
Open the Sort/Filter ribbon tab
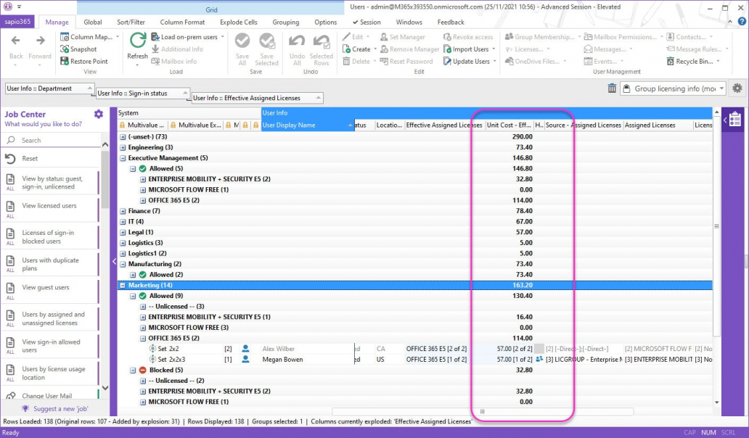[x=131, y=22]
